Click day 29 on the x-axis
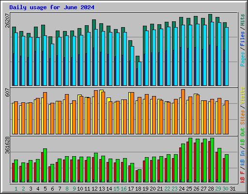Screen dimensions: 248x194 (x=218, y=189)
